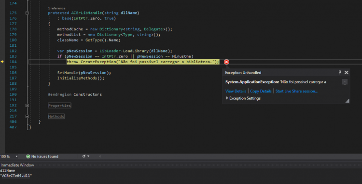The height and width of the screenshot is (184, 362).
Task: Click the highlighted throw CreateException statement
Action: [x=143, y=62]
